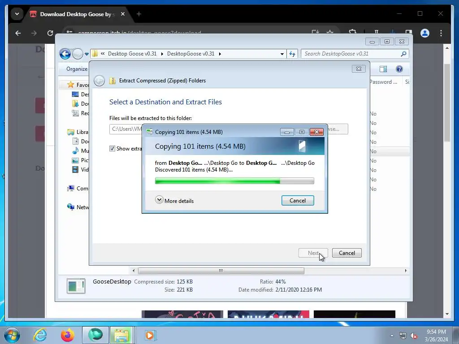Click the Search DesktopGoose v0.31 box

click(351, 54)
